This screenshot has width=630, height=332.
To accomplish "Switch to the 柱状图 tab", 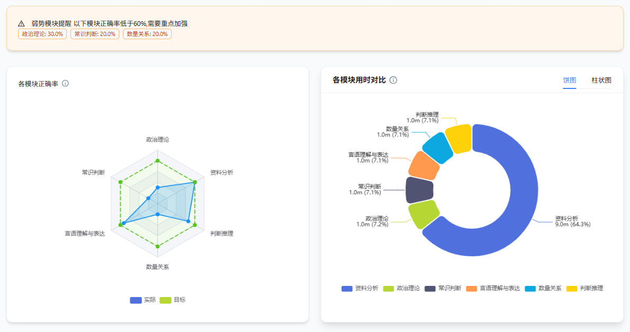I will coord(601,80).
